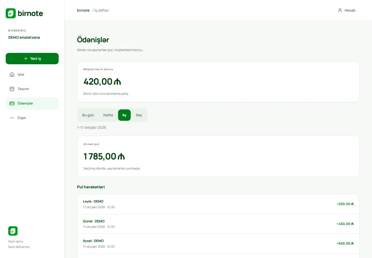The width and height of the screenshot is (372, 258).
Task: Open the Seç custom date range option
Action: tap(139, 115)
